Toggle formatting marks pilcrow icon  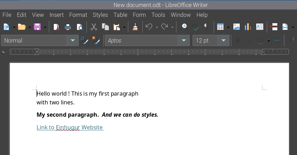click(207, 27)
